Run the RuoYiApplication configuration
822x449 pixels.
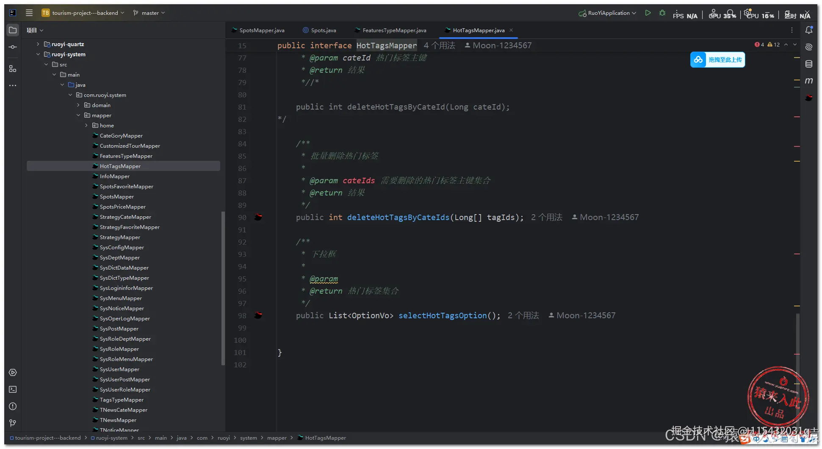(x=648, y=13)
